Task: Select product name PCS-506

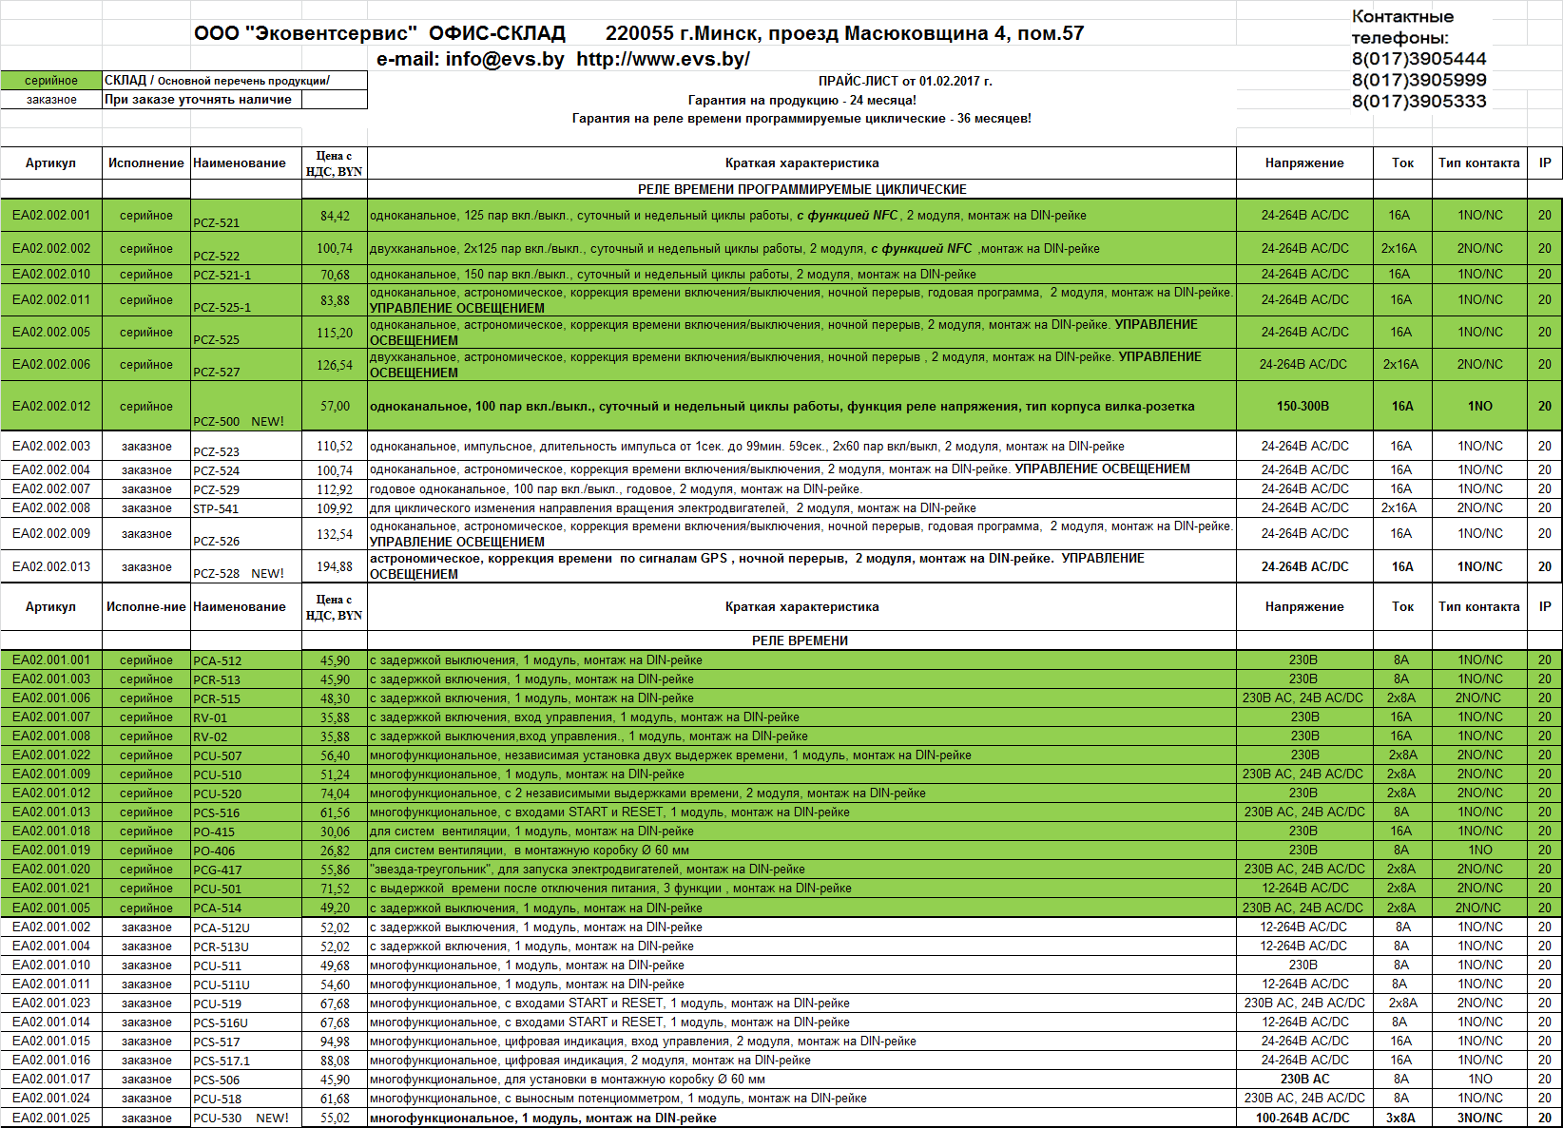Action: click(217, 1080)
